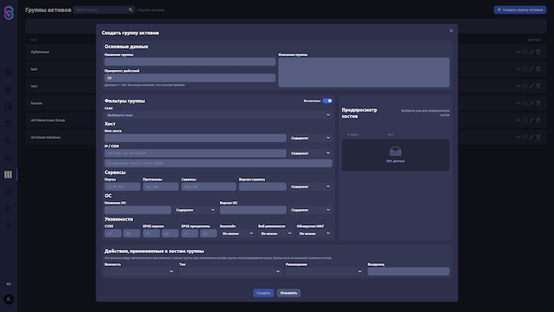The image size is (554, 312).
Task: Select the 'AH Demo Linux Group' row name
Action: pyautogui.click(x=48, y=120)
